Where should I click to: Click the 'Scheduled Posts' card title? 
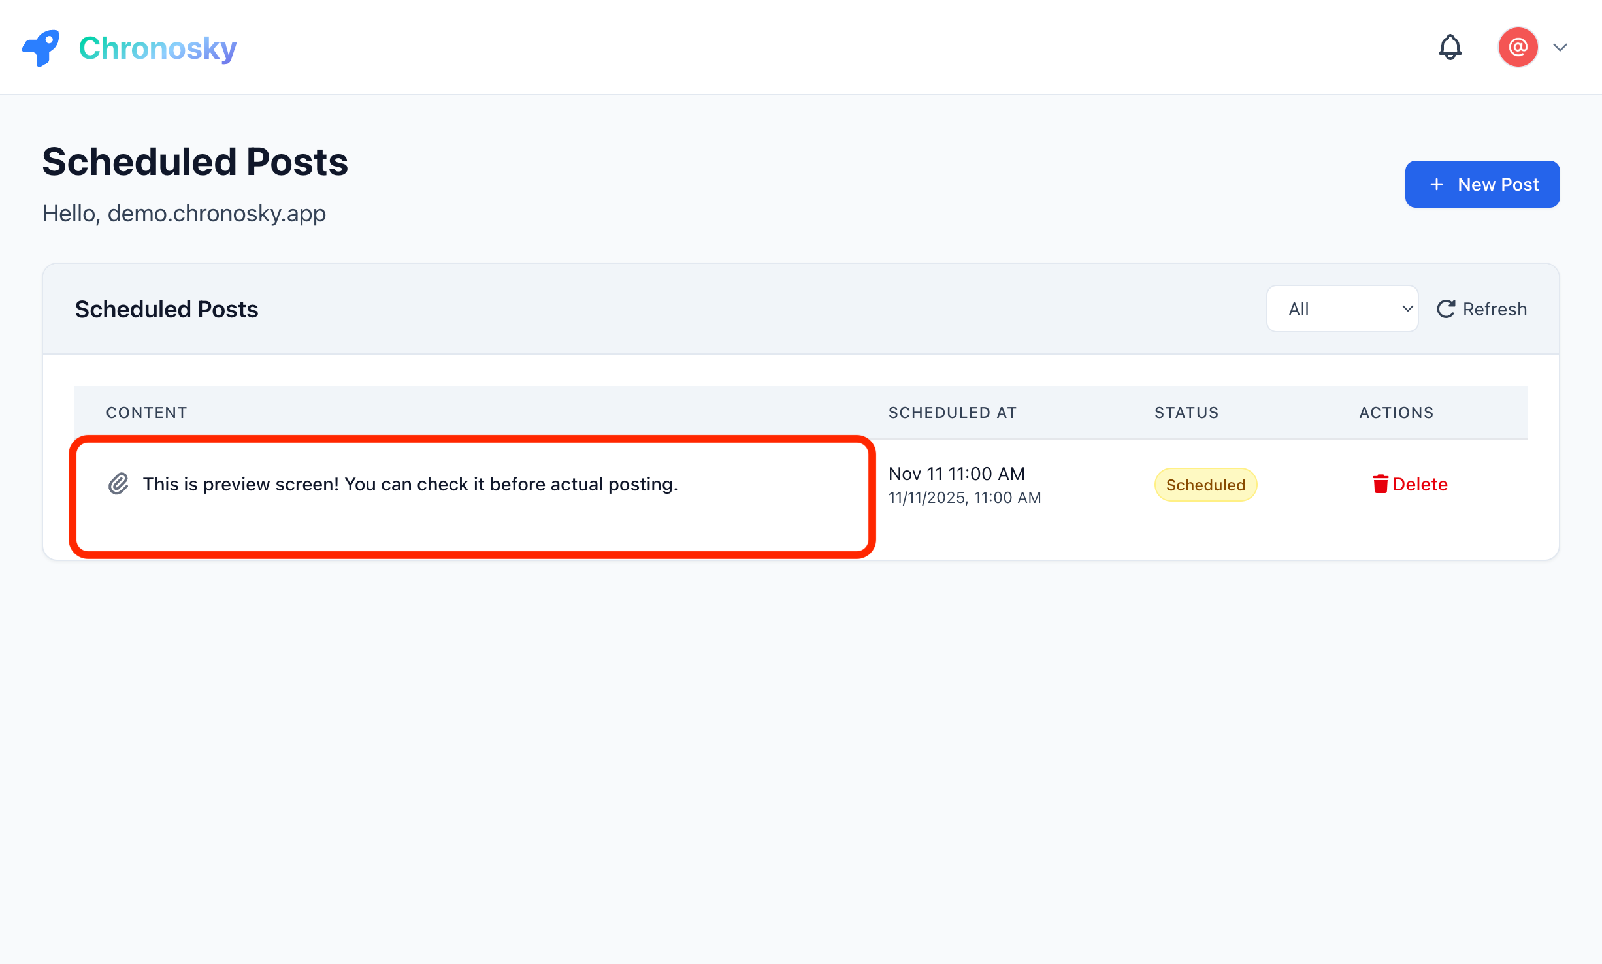[x=167, y=309]
